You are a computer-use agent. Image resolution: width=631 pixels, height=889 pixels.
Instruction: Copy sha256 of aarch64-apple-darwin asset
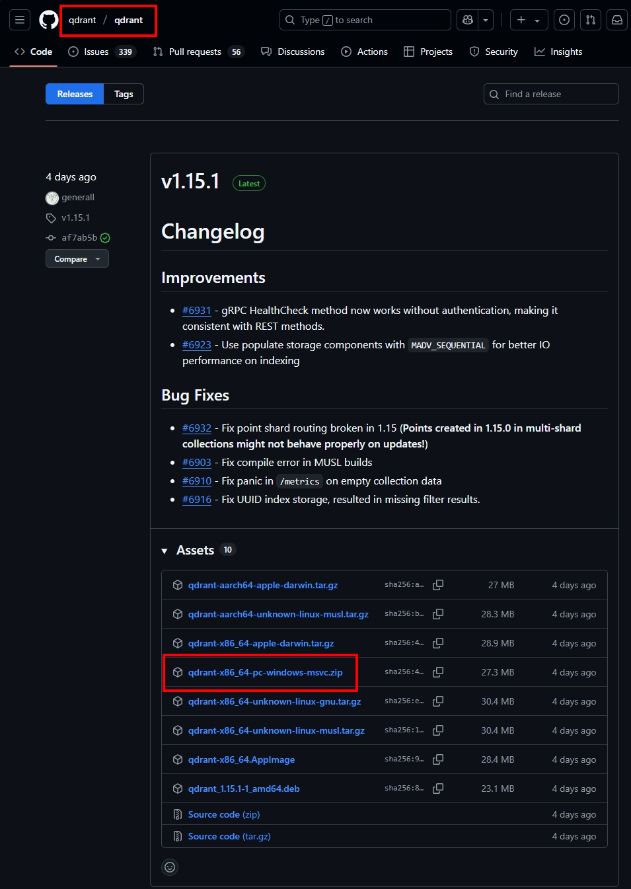tap(437, 585)
